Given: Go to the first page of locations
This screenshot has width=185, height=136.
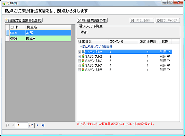Looking at the screenshot, I should point(7,125).
